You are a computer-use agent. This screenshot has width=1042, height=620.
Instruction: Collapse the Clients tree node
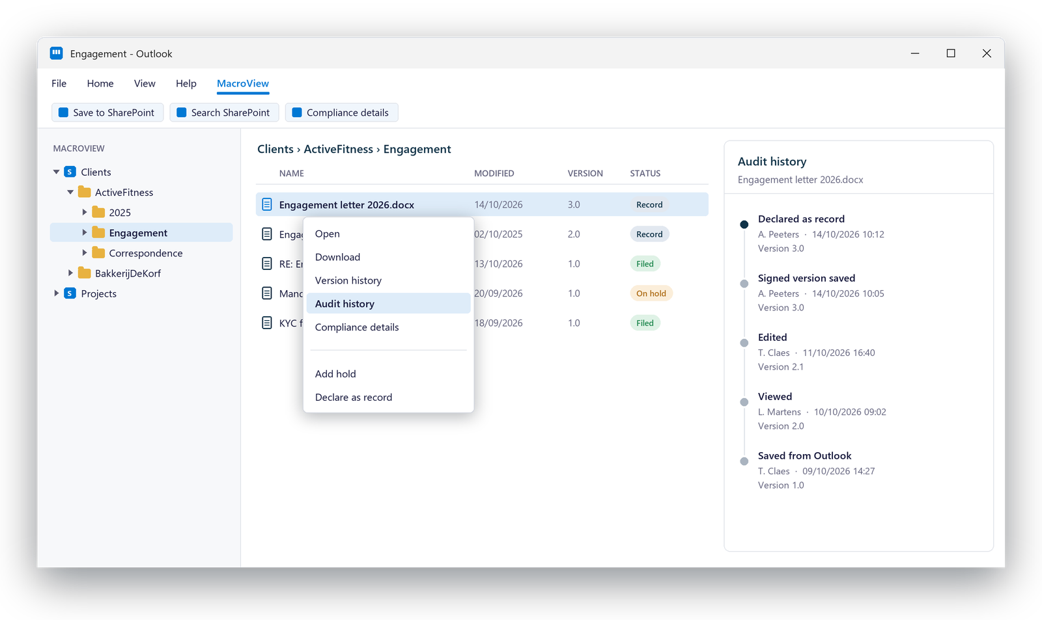57,172
